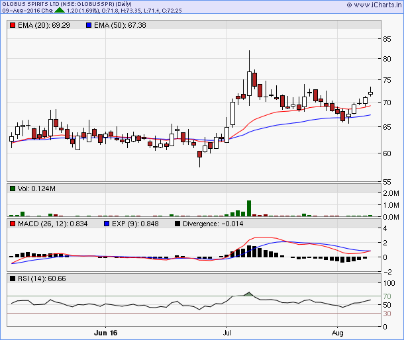Click the tall white candle peaking near 82

249,83
